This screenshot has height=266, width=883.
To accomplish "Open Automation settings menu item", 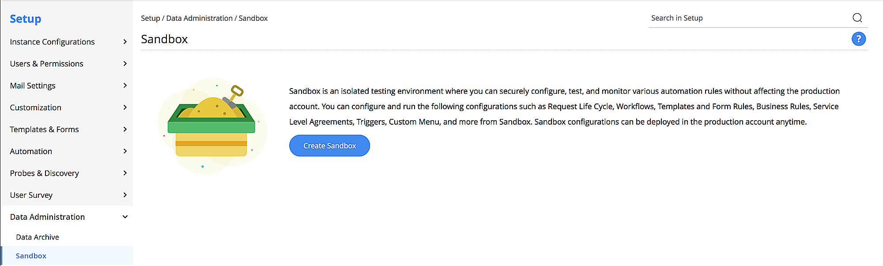I will 31,151.
